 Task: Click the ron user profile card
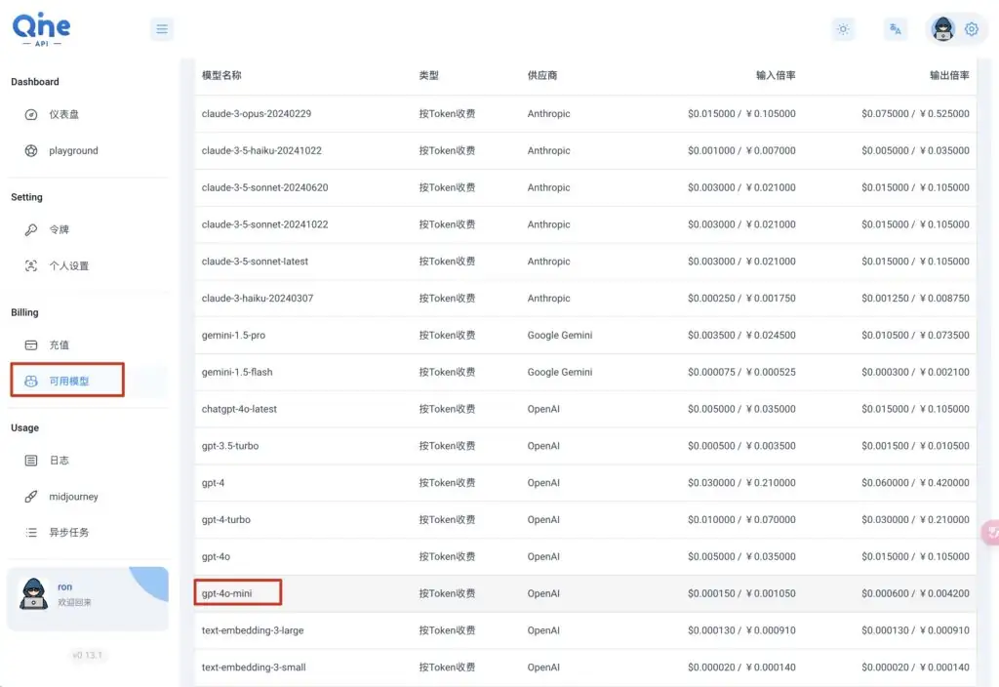click(x=87, y=594)
